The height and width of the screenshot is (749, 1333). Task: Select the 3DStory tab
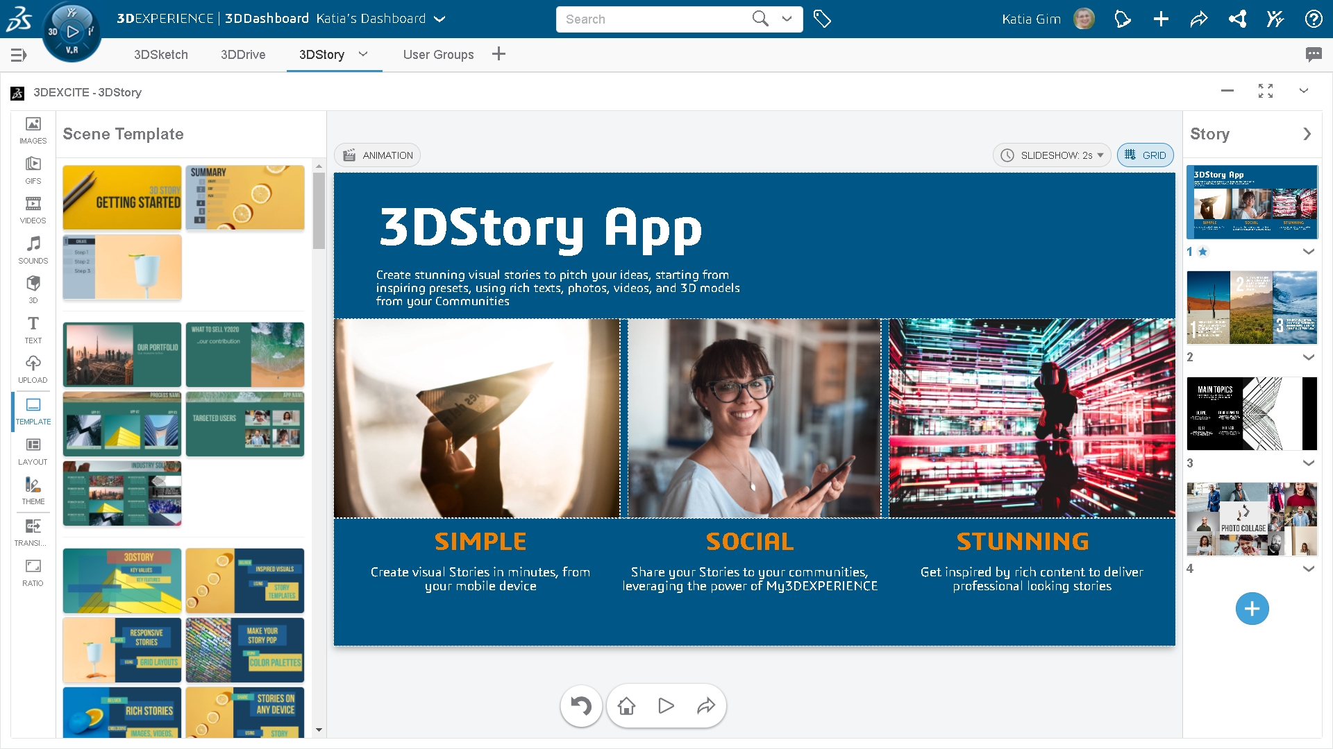tap(321, 55)
